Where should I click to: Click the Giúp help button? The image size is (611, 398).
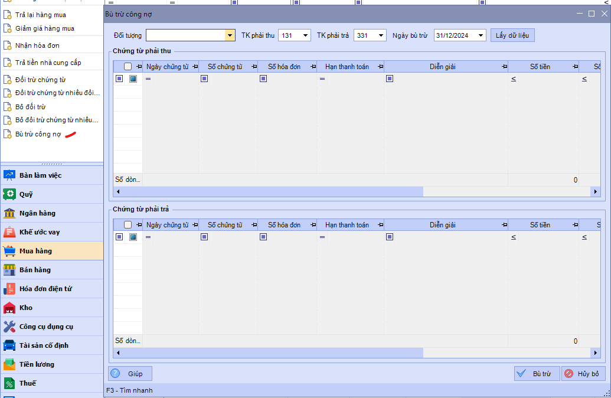coord(130,374)
